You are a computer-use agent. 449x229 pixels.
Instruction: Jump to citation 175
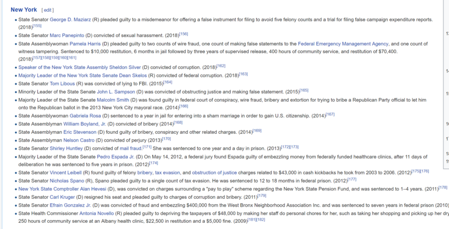coord(416,171)
